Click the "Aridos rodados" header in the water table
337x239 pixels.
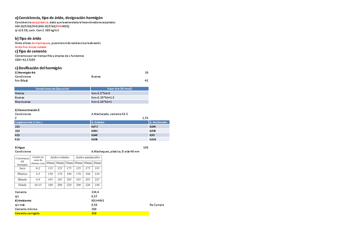pyautogui.click(x=60, y=157)
